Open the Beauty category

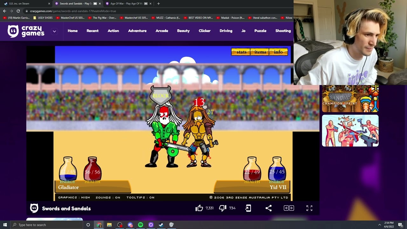[183, 31]
